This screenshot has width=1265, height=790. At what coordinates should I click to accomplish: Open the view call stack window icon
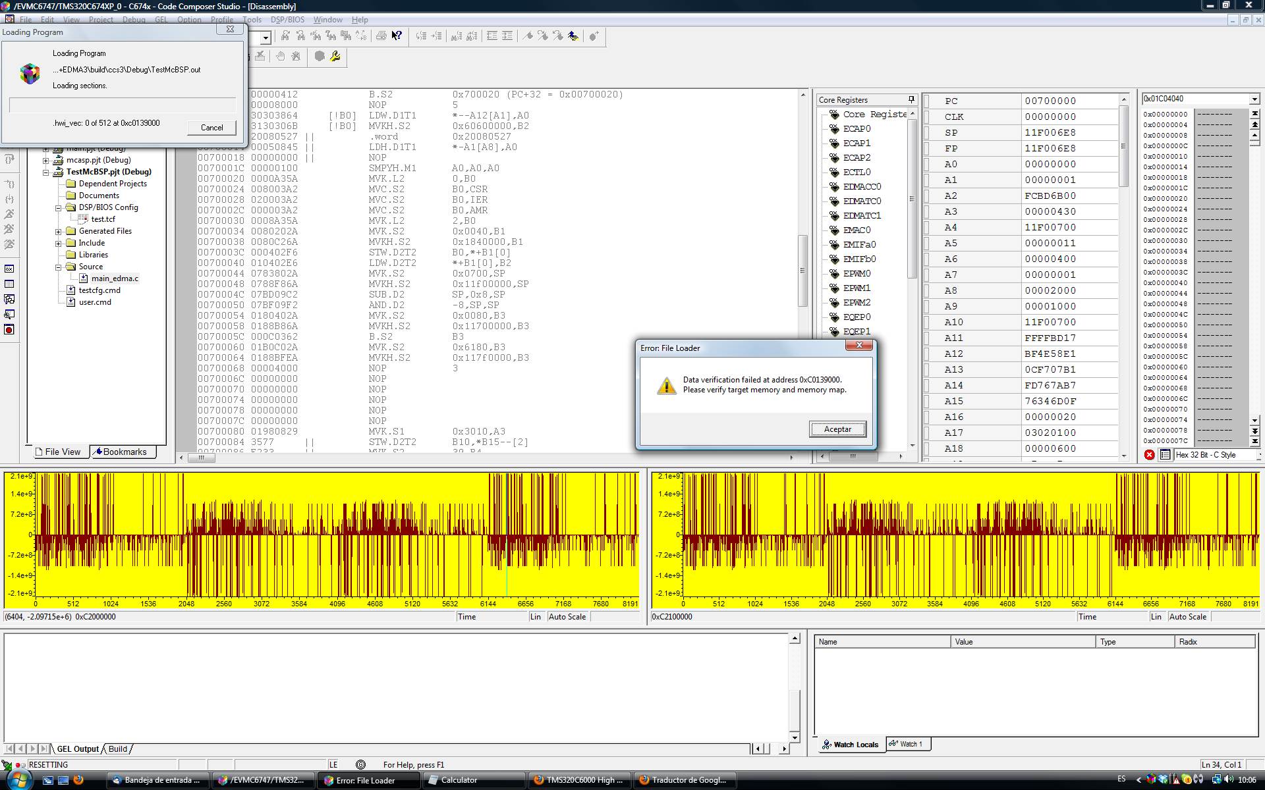9,299
